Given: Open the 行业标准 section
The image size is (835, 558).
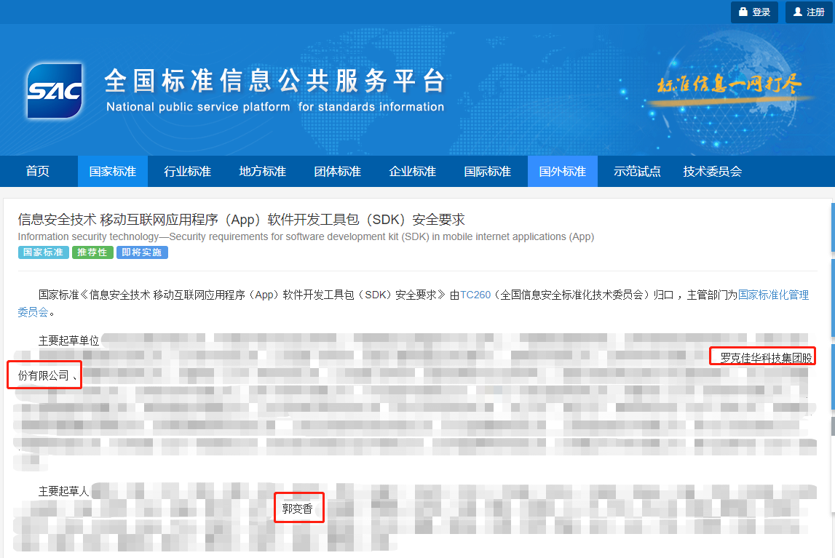Looking at the screenshot, I should click(186, 171).
